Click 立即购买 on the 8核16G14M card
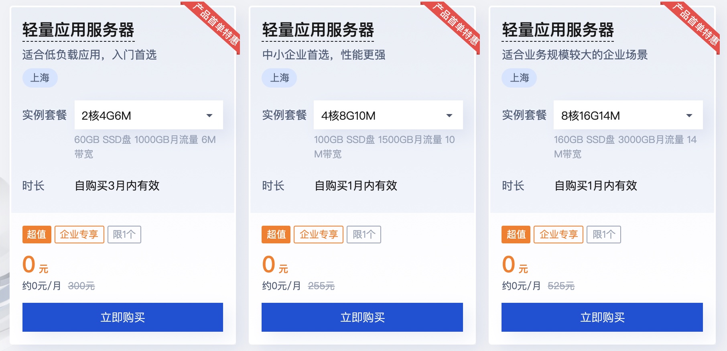 (x=601, y=317)
